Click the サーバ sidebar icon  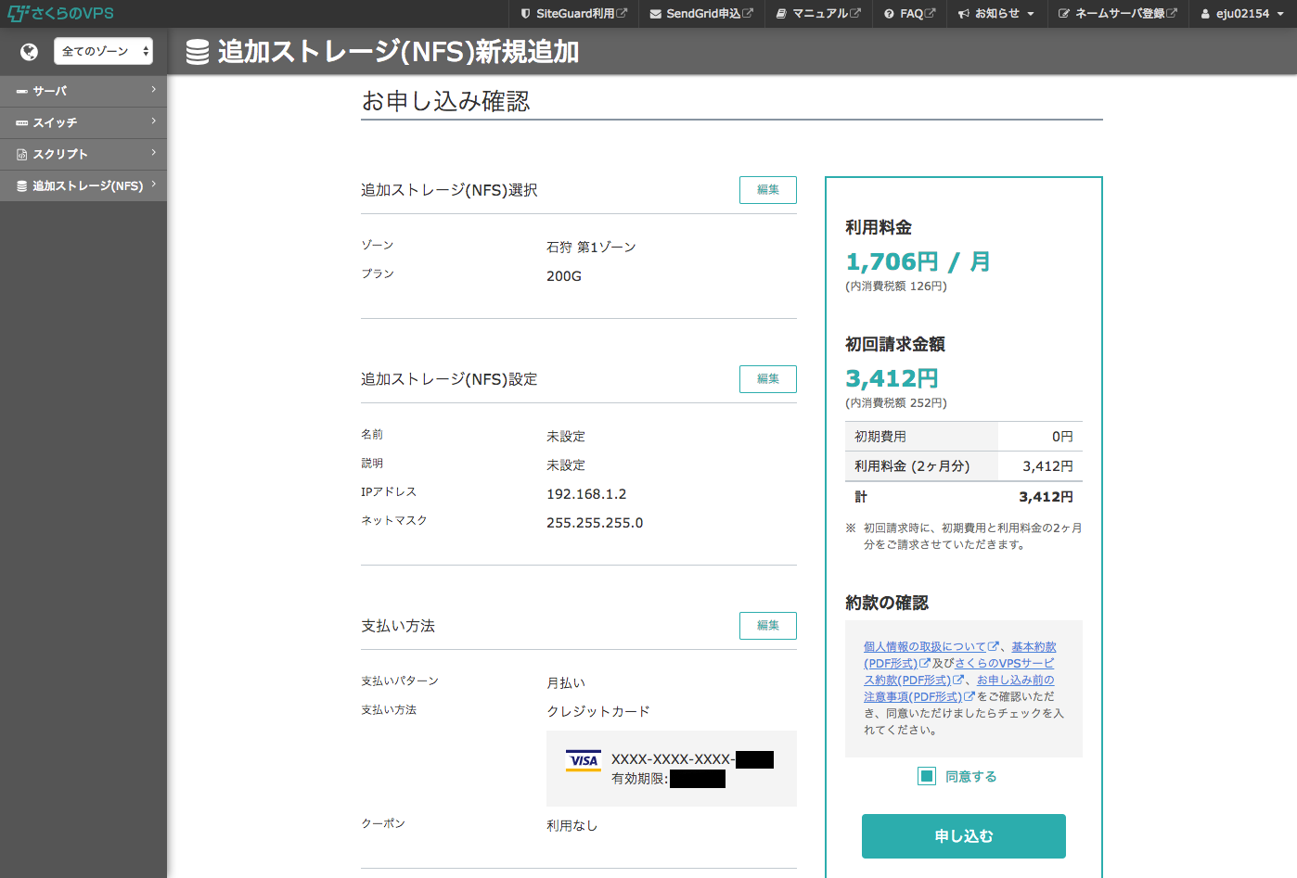tap(21, 92)
